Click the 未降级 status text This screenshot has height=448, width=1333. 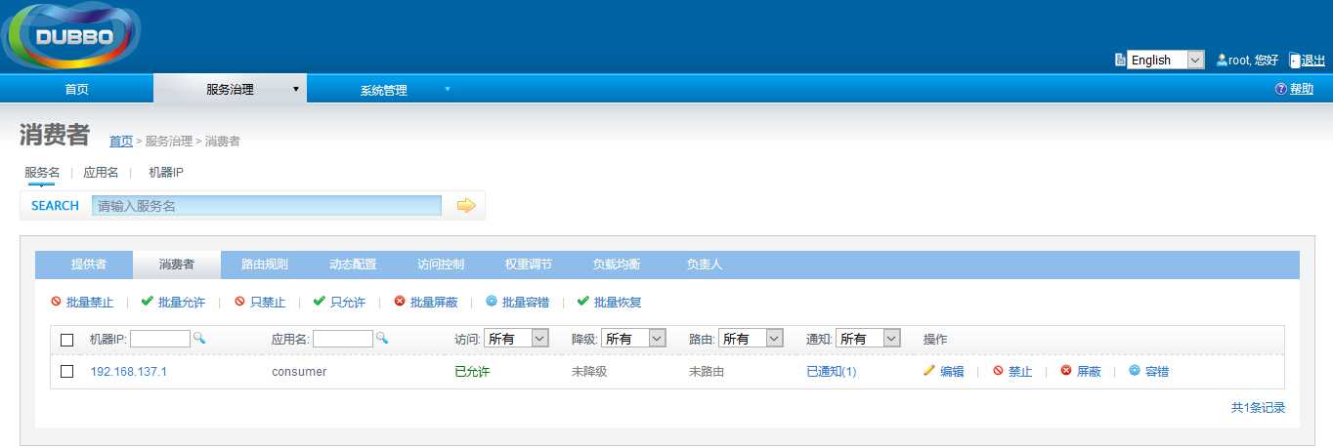(589, 372)
